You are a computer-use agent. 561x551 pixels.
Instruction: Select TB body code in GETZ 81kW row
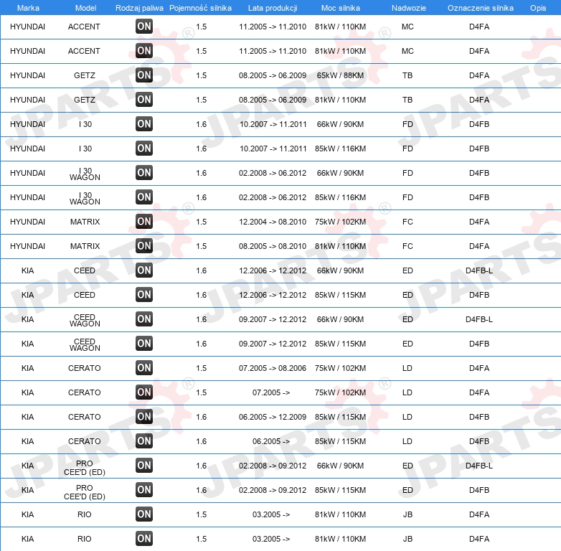click(x=407, y=100)
